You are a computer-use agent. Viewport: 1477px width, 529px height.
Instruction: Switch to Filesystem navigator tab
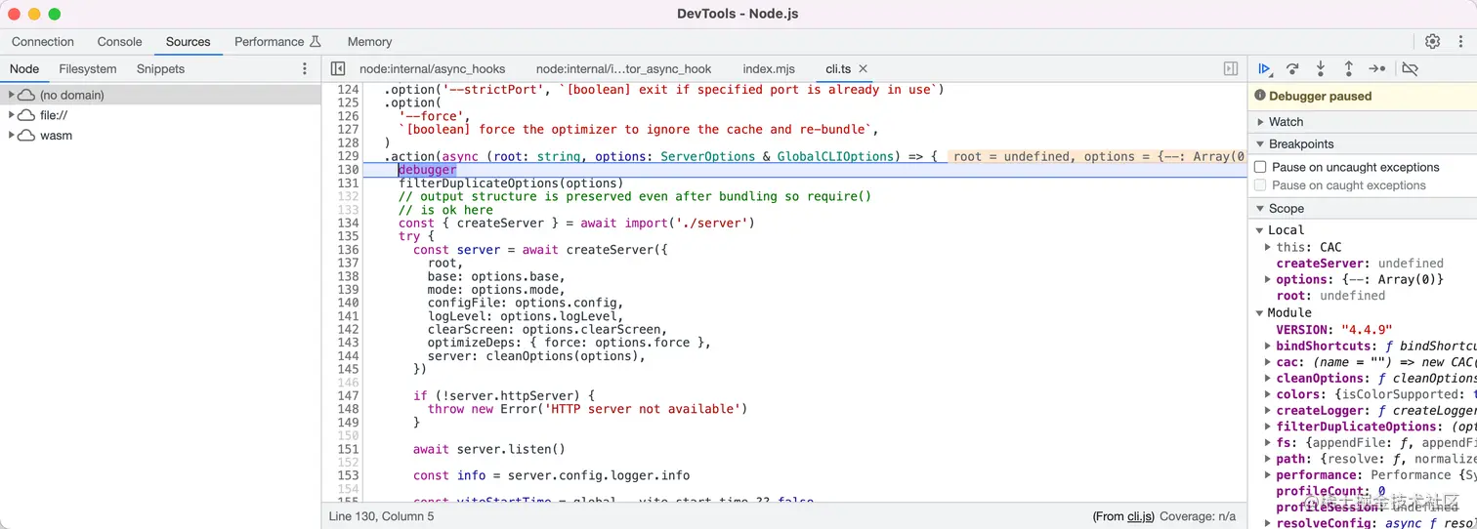coord(88,69)
